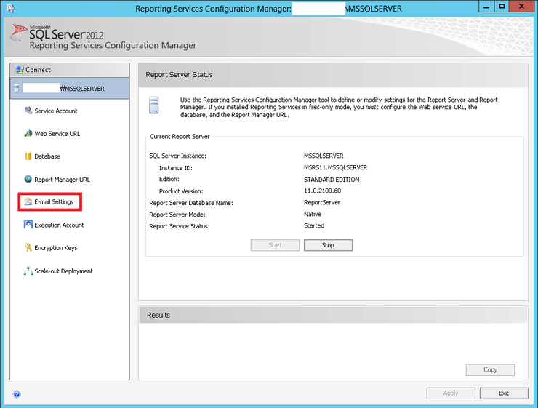Open Scale-out Deployment page
The height and width of the screenshot is (408, 538).
[63, 271]
